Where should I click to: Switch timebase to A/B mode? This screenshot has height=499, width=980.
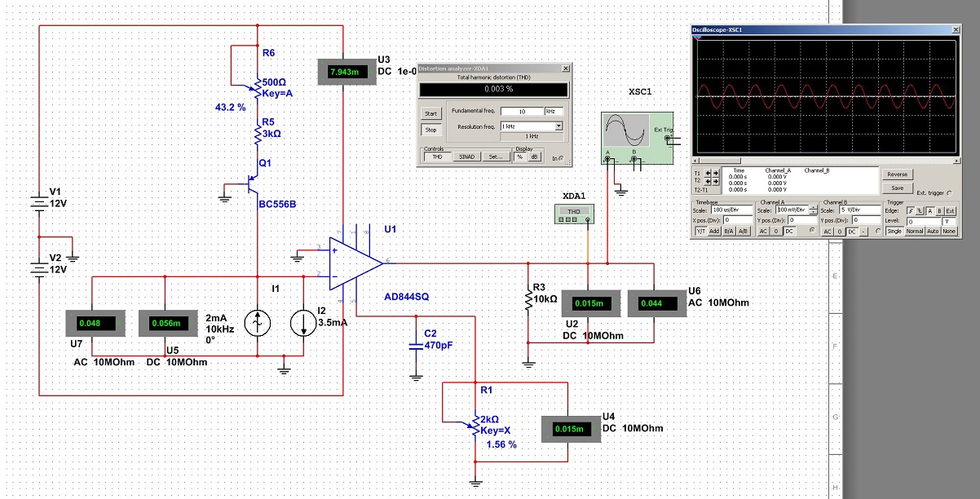click(x=744, y=231)
